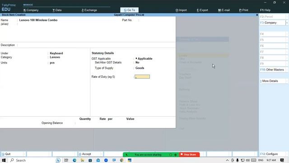
Task: Open the O: Import menu
Action: pyautogui.click(x=181, y=10)
